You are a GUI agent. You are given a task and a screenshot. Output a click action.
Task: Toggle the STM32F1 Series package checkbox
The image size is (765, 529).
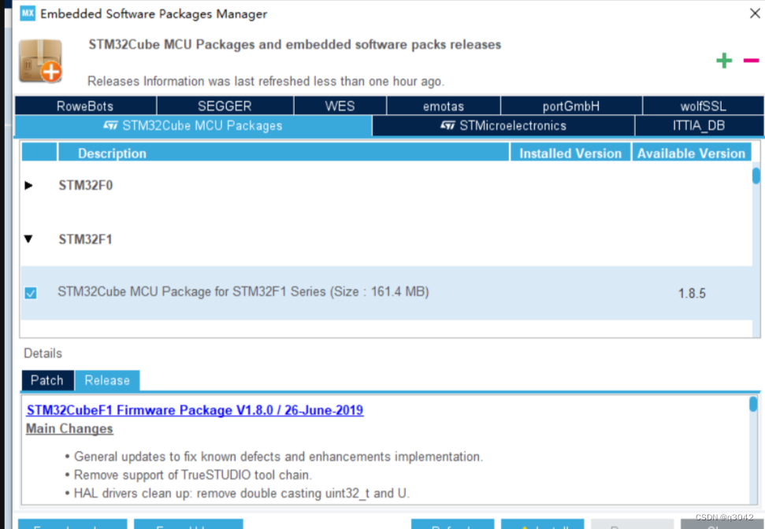(31, 293)
